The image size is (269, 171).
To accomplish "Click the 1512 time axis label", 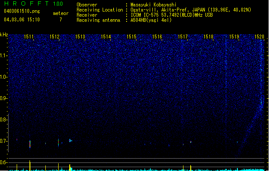I will [54, 37].
